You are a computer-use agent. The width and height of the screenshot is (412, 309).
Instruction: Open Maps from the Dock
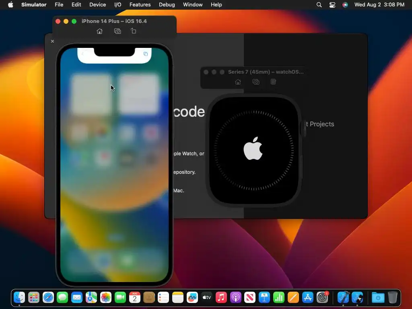(x=91, y=297)
